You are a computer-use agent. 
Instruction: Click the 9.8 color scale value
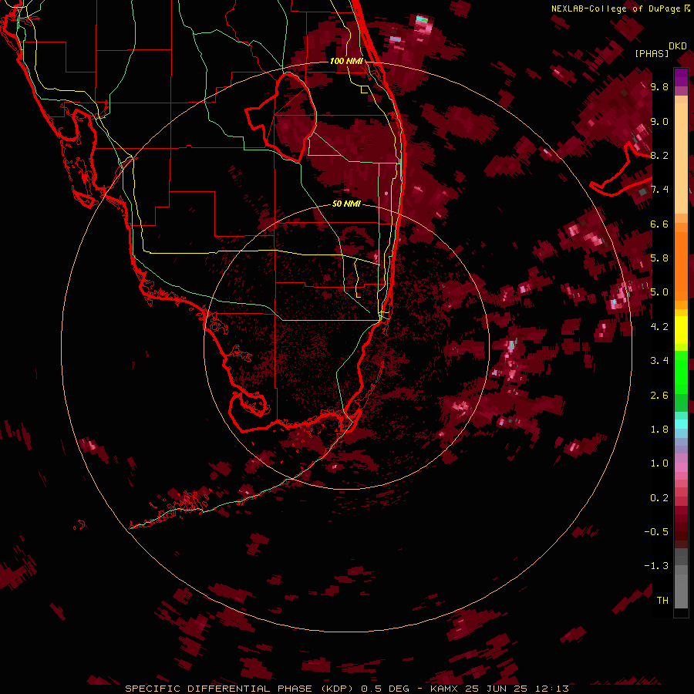pyautogui.click(x=659, y=86)
